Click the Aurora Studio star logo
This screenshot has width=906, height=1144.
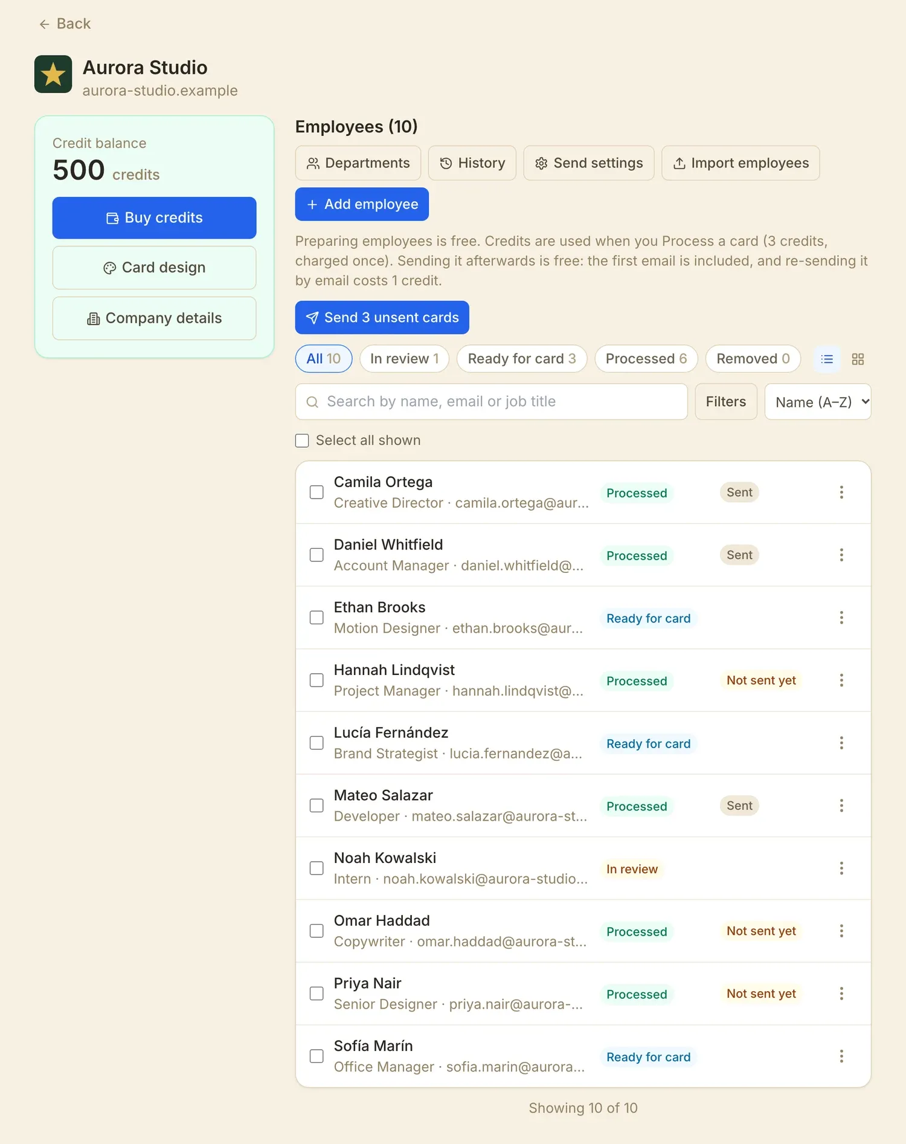tap(53, 74)
